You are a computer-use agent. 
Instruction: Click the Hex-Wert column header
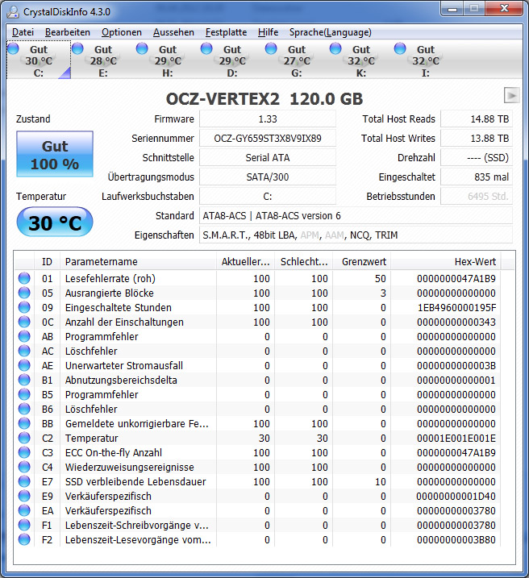446,262
